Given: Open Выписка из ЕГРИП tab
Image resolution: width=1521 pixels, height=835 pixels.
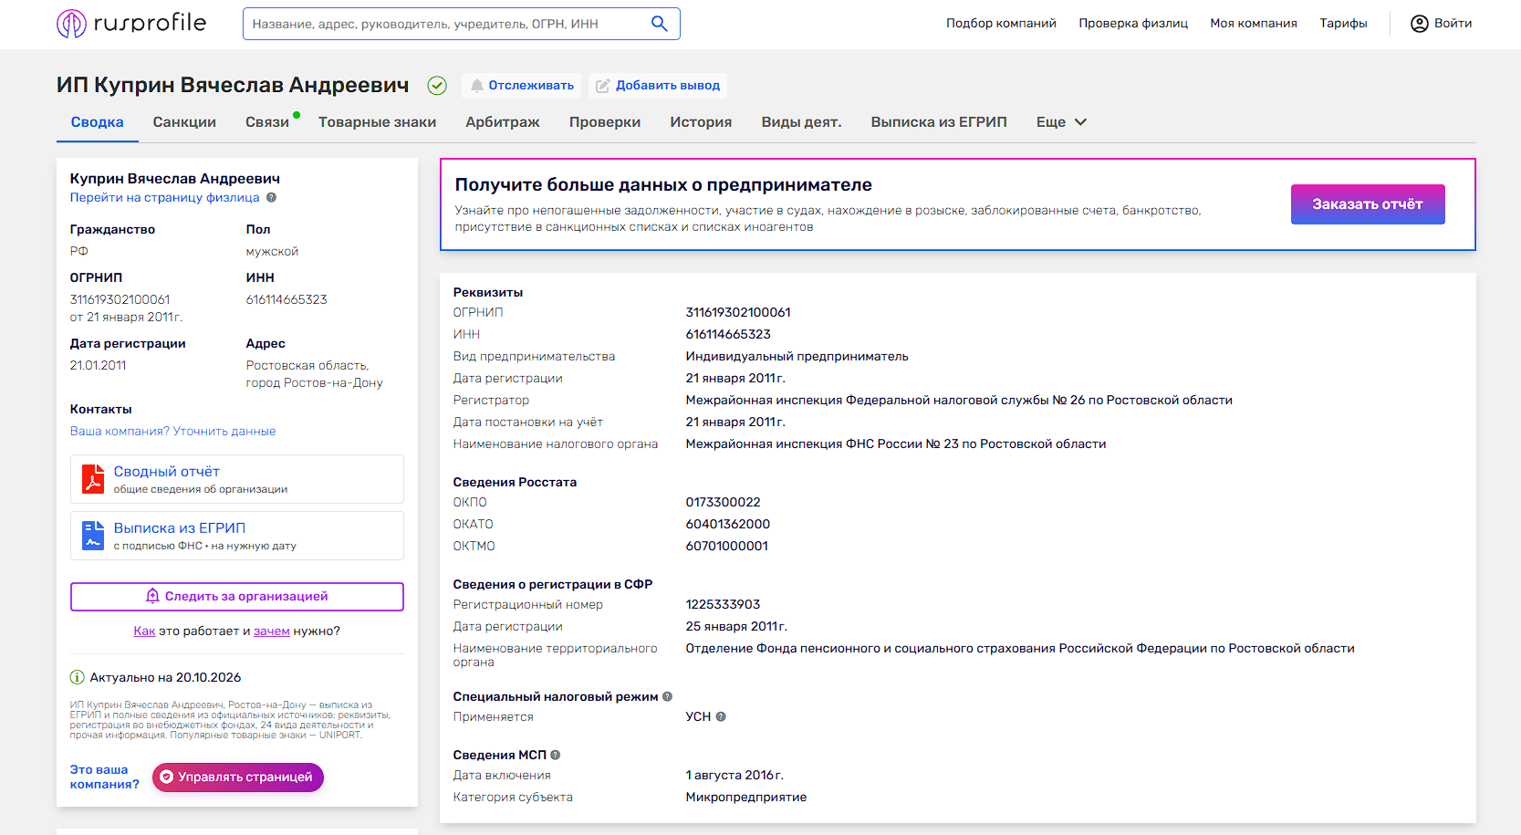Looking at the screenshot, I should [x=939, y=122].
